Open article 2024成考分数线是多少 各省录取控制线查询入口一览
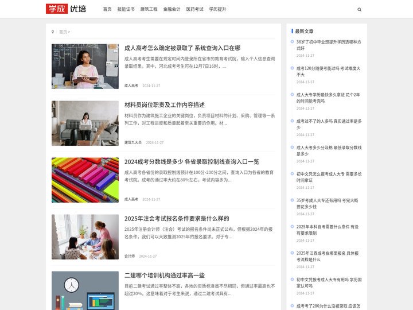The width and height of the screenshot is (413, 310). coord(192,161)
